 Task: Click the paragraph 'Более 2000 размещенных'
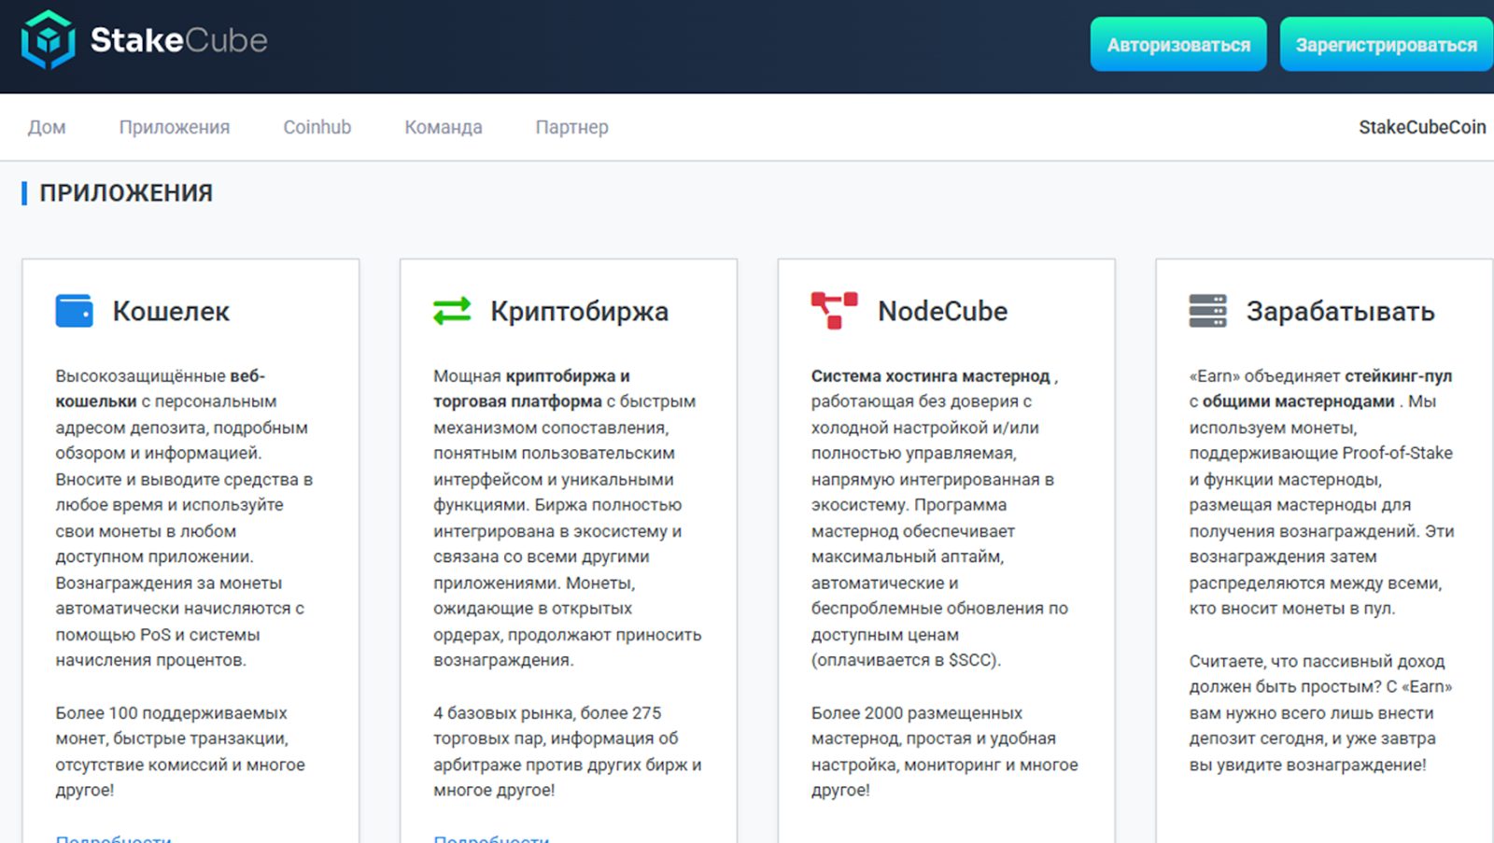click(x=944, y=752)
